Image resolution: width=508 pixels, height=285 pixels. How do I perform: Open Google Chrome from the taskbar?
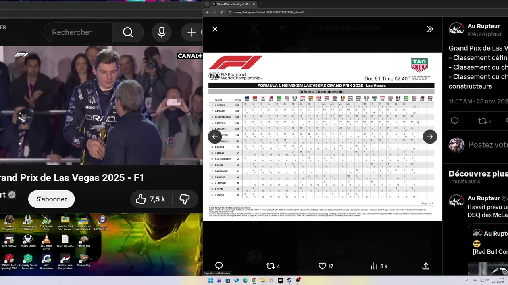(x=254, y=280)
